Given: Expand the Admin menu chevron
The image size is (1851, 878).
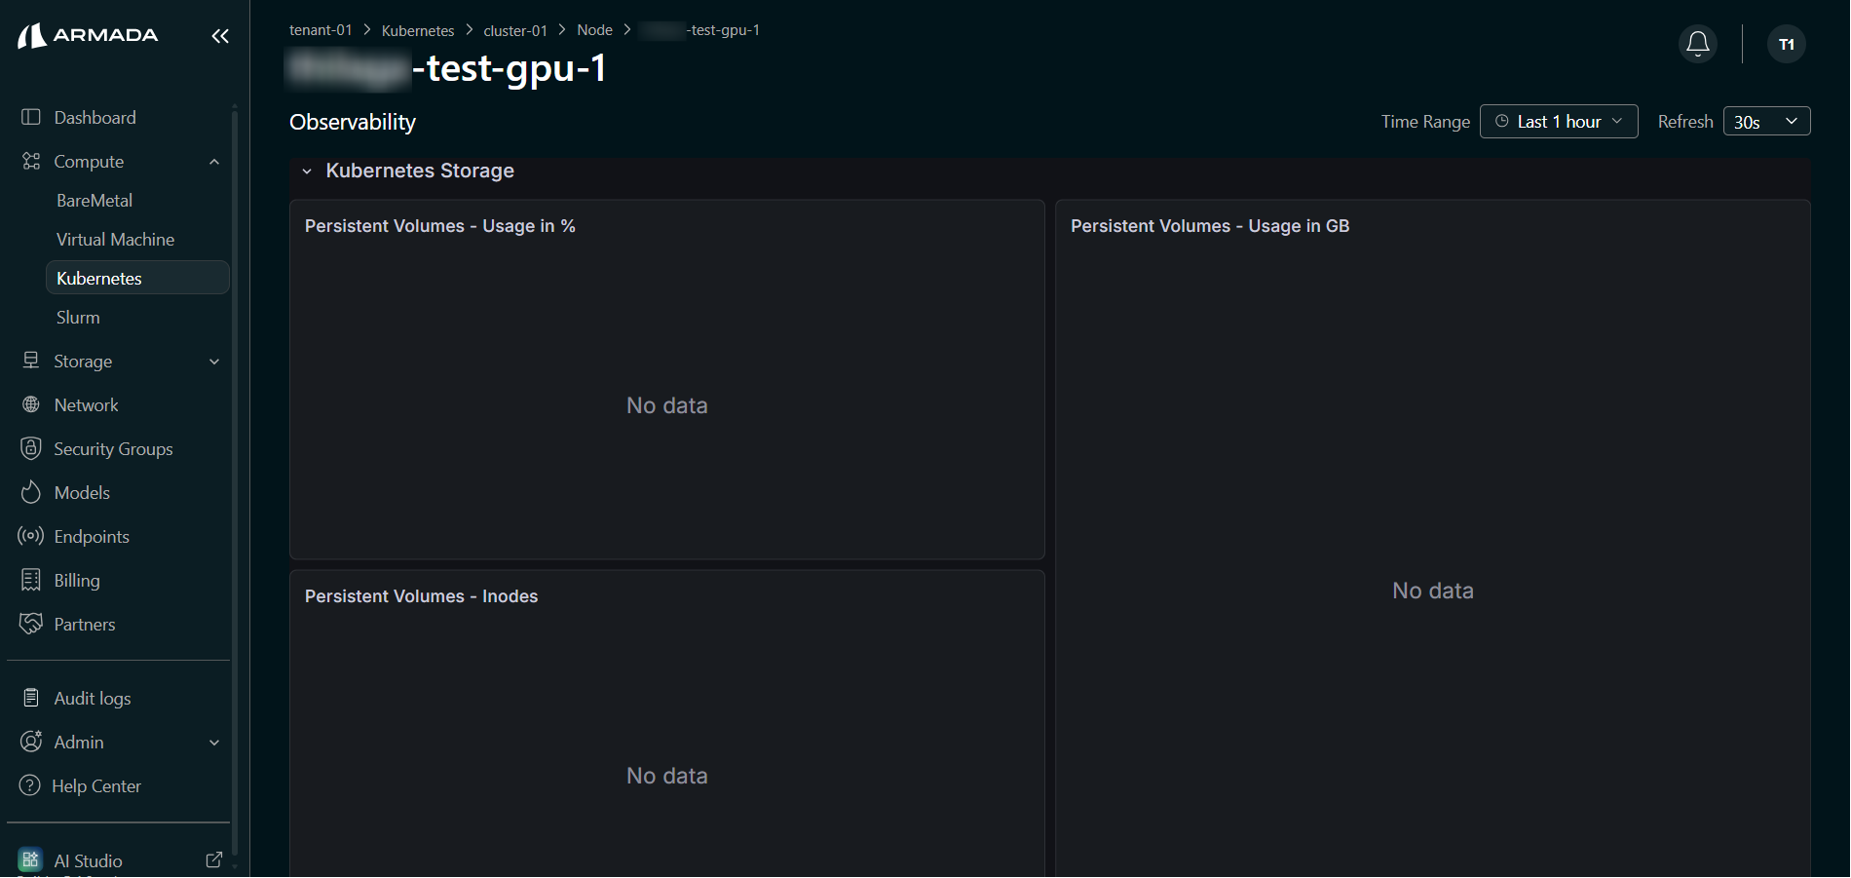Looking at the screenshot, I should pyautogui.click(x=214, y=743).
